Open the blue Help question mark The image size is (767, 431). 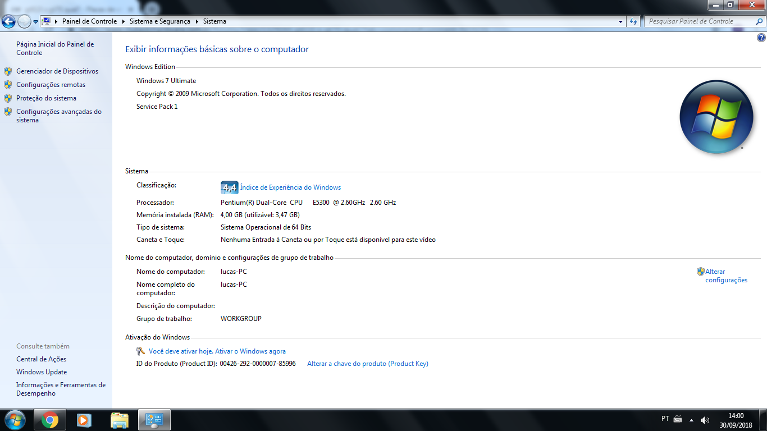coord(761,38)
